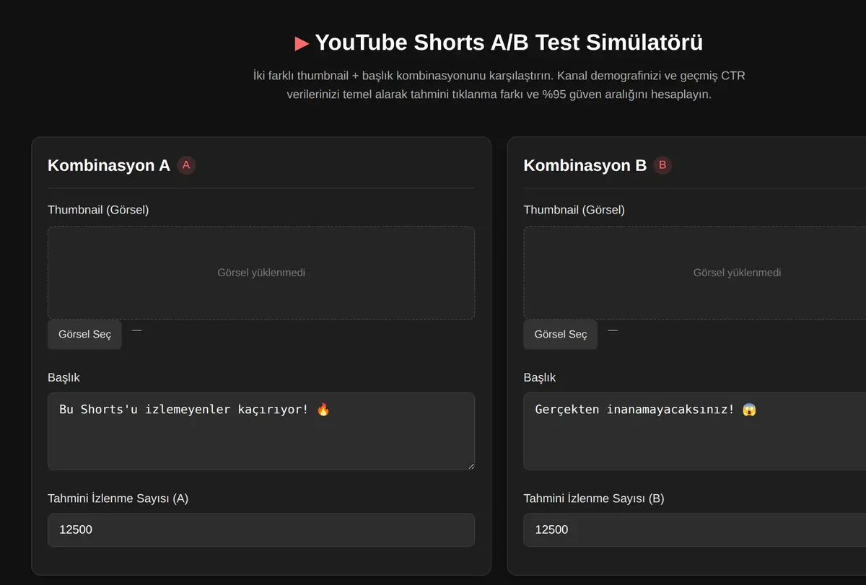Click Thumbnail (Görsel) label in Kombinasyon B
Image resolution: width=866 pixels, height=585 pixels.
[x=574, y=210]
